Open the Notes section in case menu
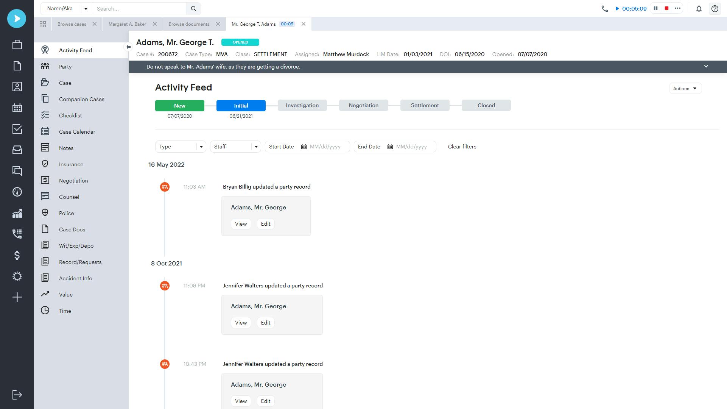Viewport: 727px width, 409px height. pos(66,148)
